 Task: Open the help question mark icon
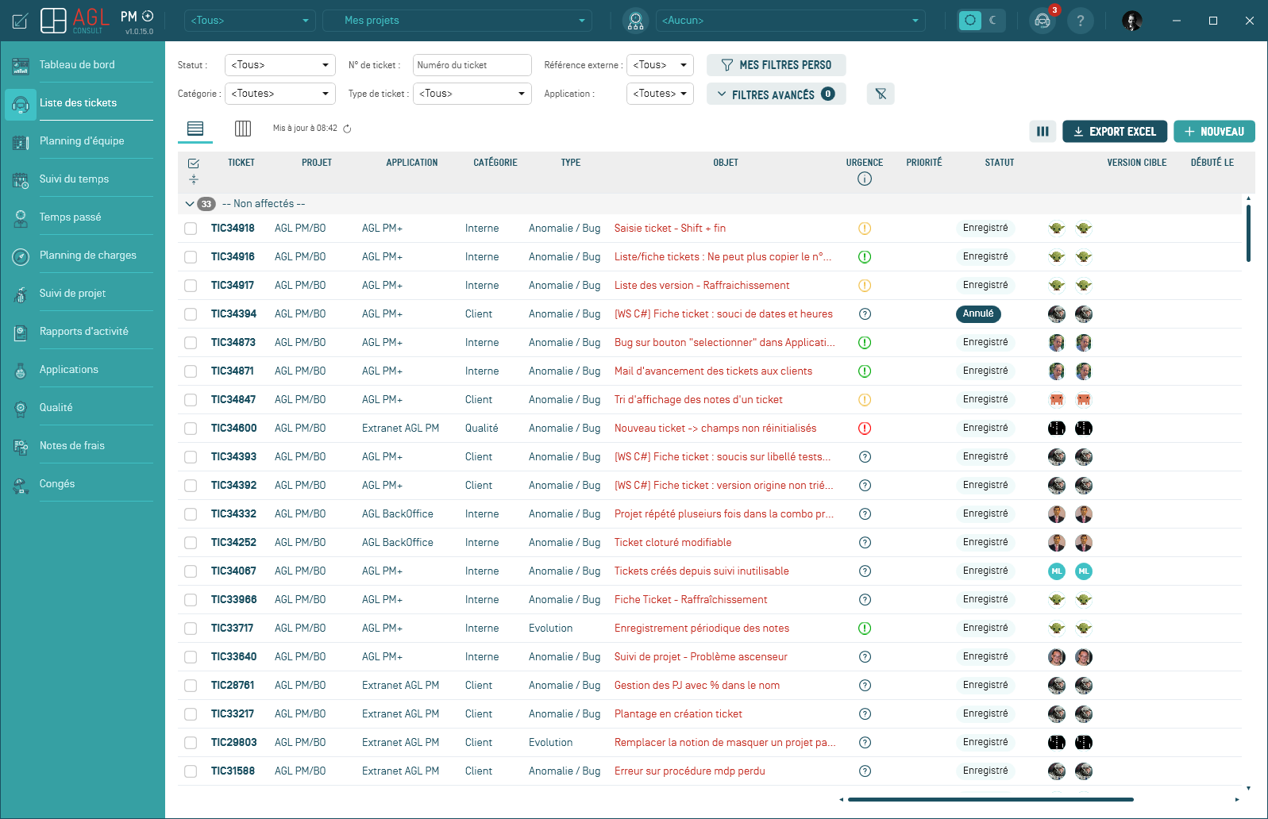[1080, 21]
